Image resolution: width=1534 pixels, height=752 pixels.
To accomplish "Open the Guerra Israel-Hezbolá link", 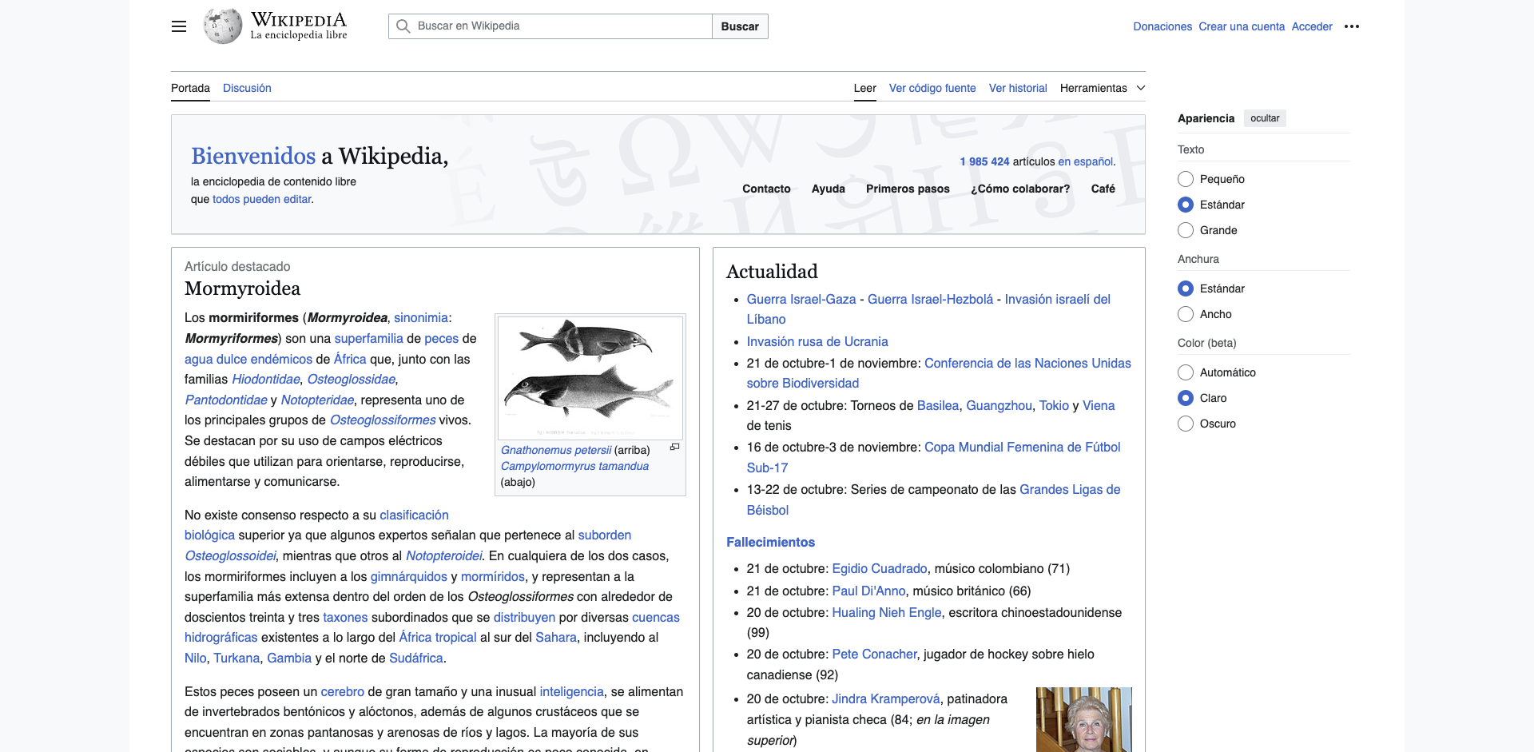I will coord(931,299).
